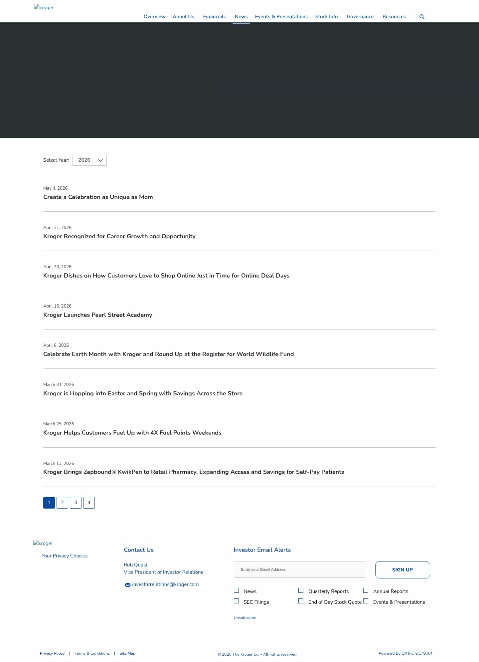The image size is (479, 662).
Task: Tick the Events & Presentations alert checkbox
Action: [x=366, y=601]
